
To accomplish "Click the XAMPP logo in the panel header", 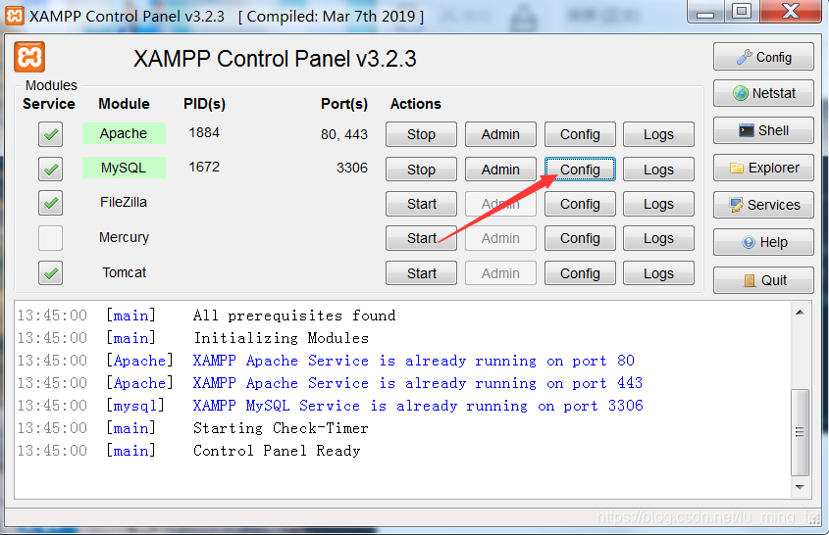I will click(x=29, y=57).
